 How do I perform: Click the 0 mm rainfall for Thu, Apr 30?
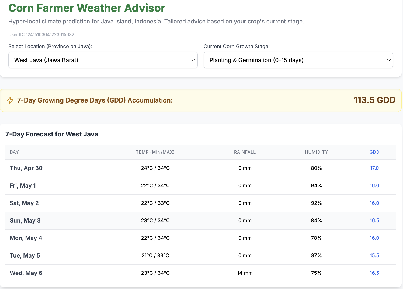(x=245, y=168)
